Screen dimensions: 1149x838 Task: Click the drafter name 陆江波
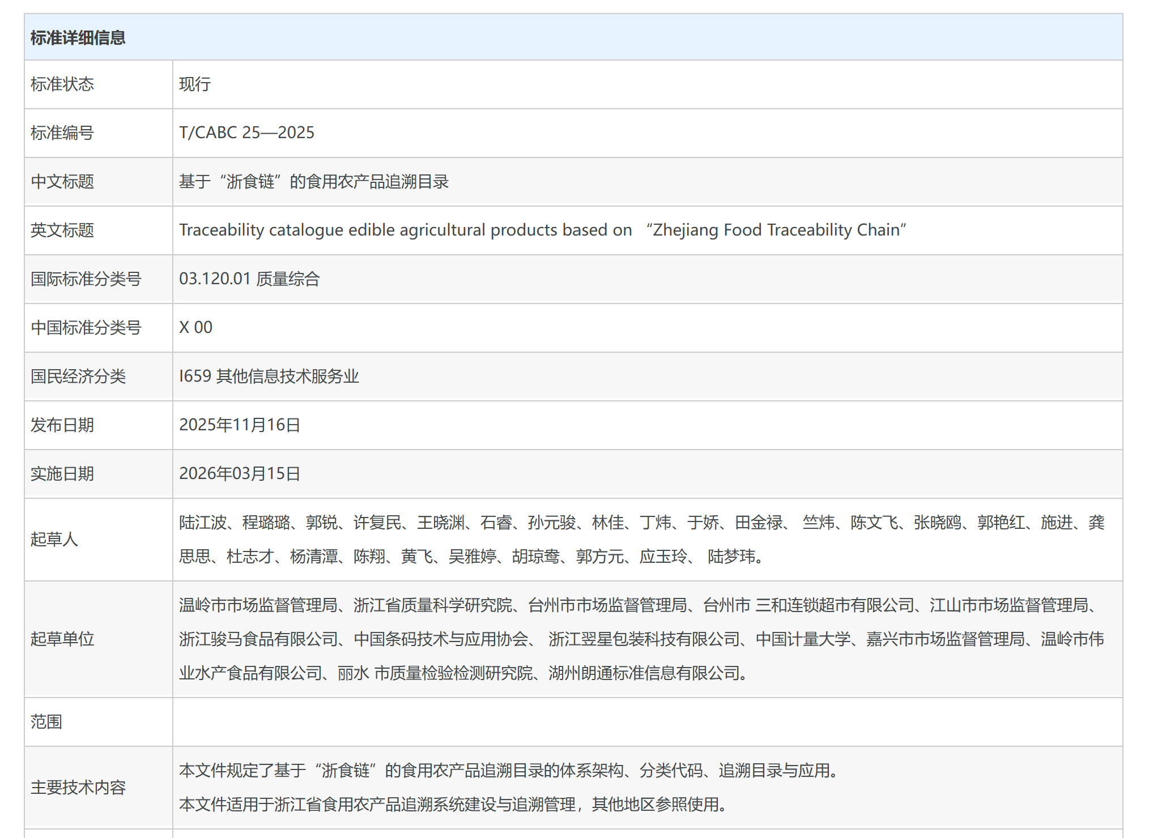203,522
